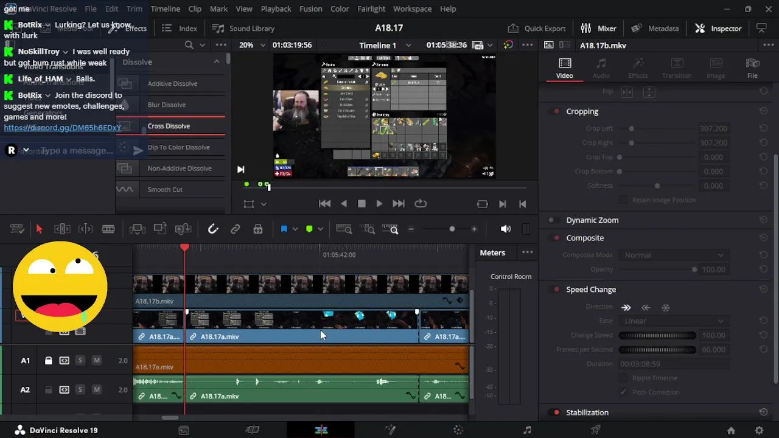The height and width of the screenshot is (438, 779).
Task: Open viewer zoom 20% dropdown
Action: (x=253, y=45)
